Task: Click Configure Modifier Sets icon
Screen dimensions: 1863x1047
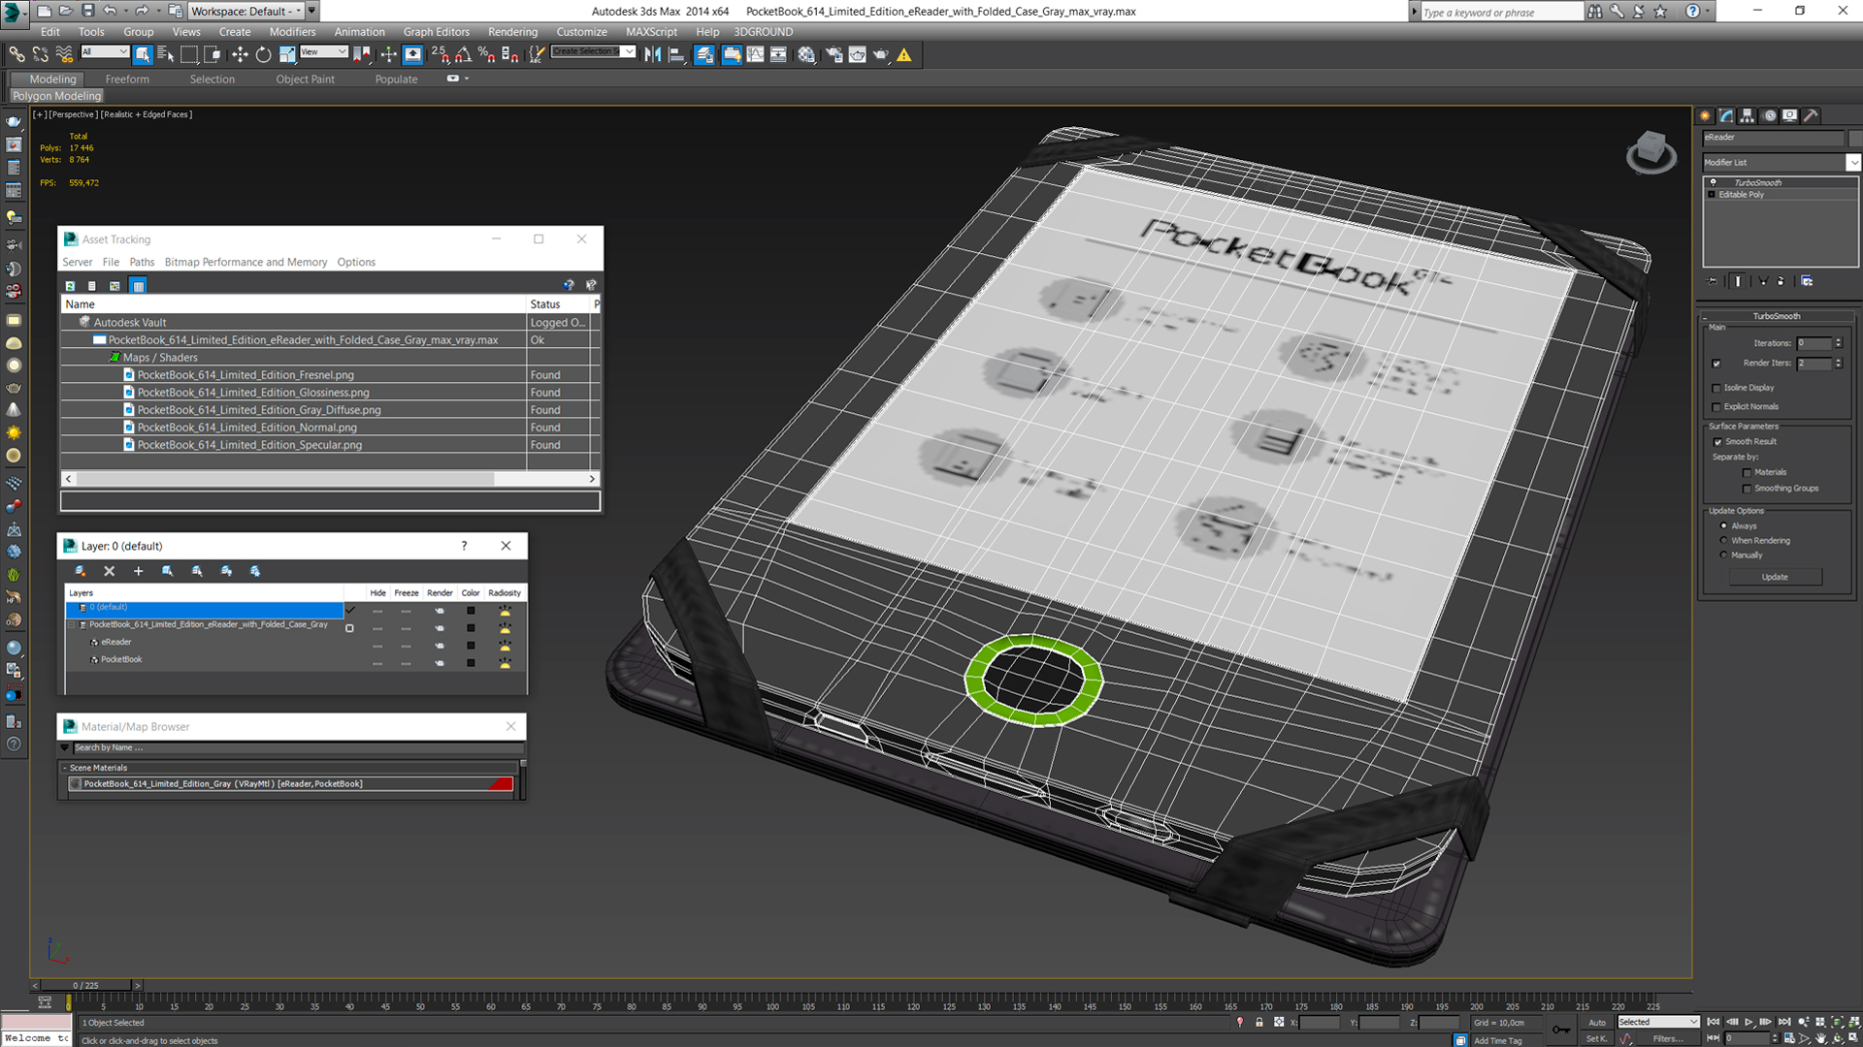Action: [x=1807, y=281]
